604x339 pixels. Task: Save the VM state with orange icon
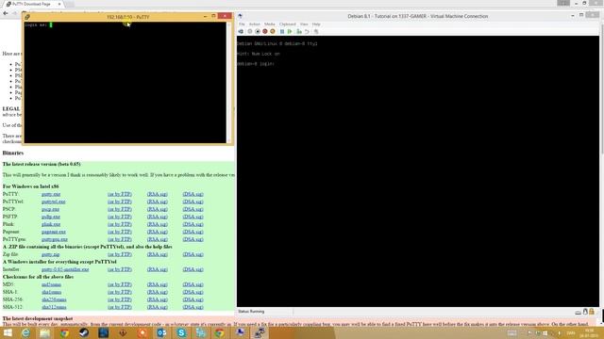[x=273, y=31]
